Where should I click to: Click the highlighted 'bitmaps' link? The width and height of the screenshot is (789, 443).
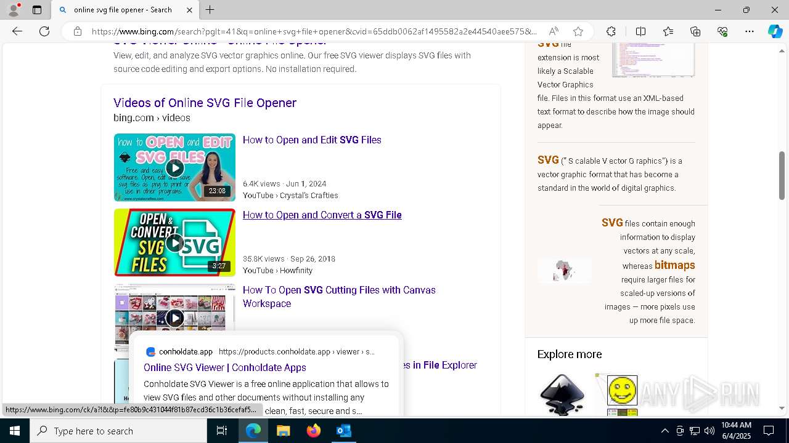[x=675, y=265]
